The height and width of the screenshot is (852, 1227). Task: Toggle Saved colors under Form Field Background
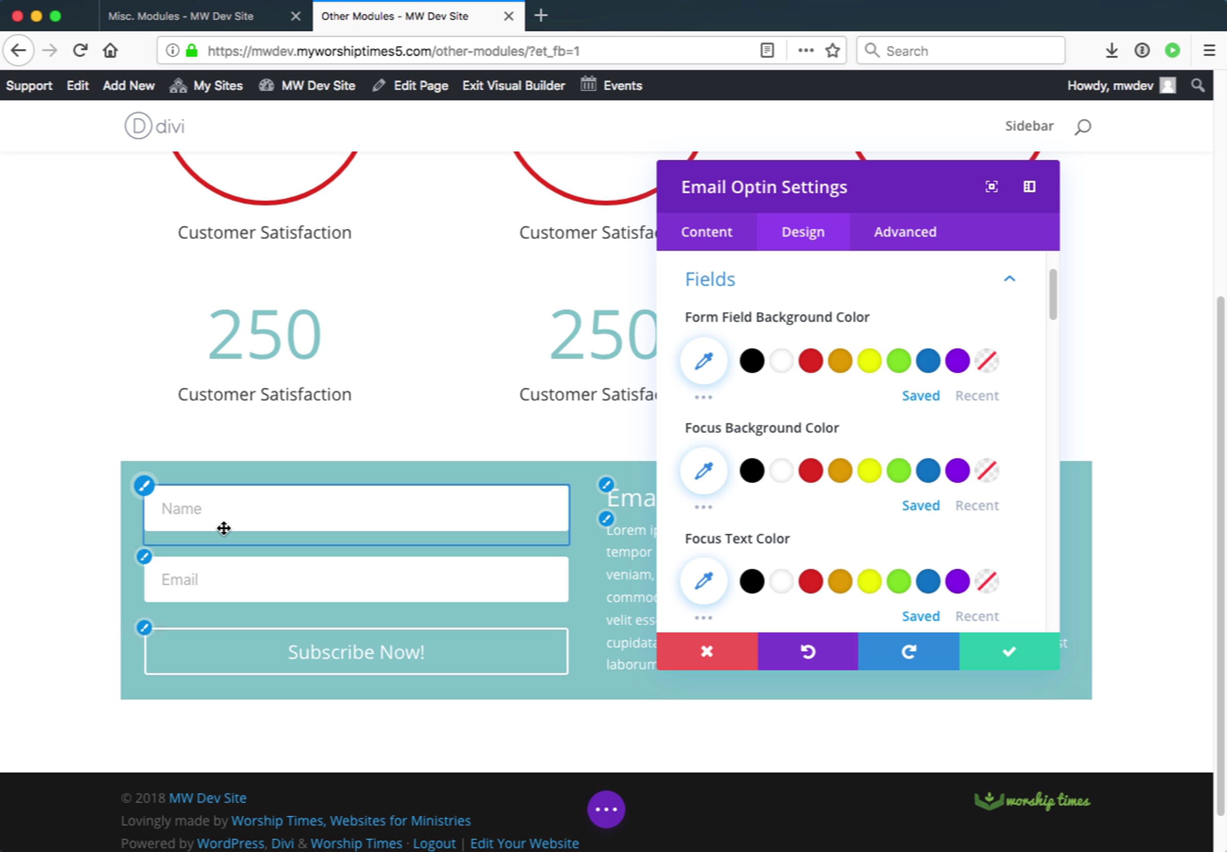(921, 396)
